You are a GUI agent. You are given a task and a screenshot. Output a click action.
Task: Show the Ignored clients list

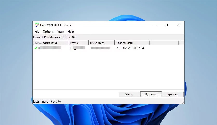[173, 94]
